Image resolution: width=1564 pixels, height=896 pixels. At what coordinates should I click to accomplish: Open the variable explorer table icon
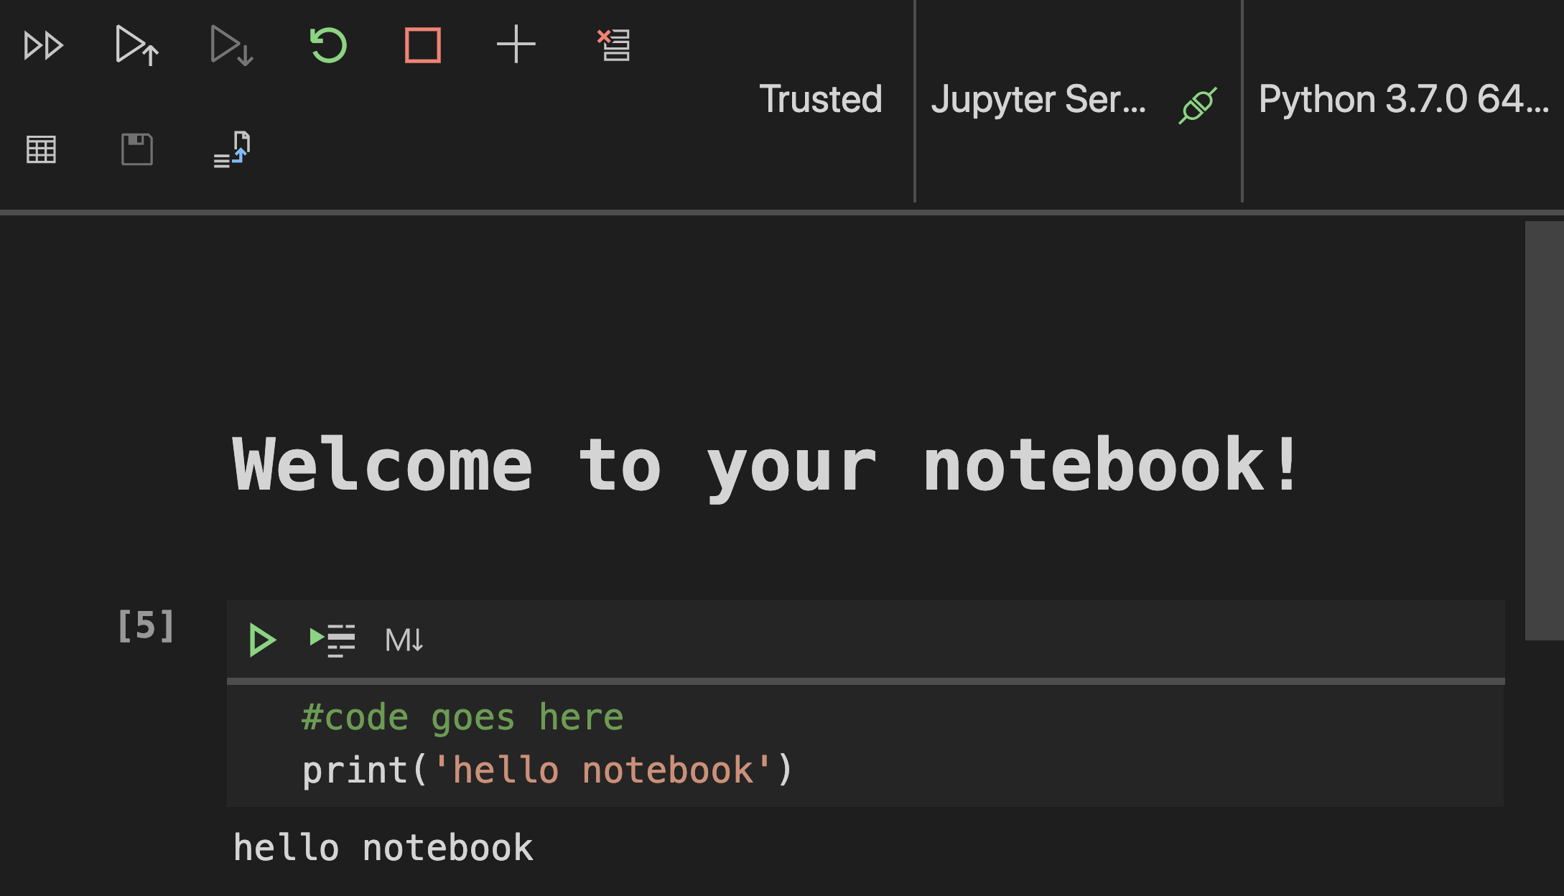(x=41, y=149)
